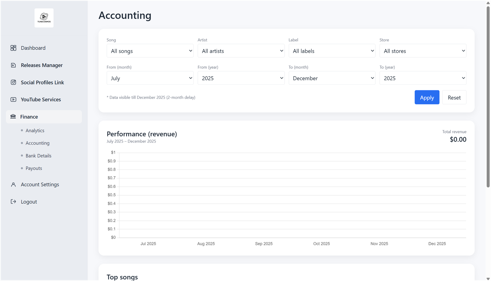Click the Account Settings person icon
Image resolution: width=491 pixels, height=281 pixels.
[13, 185]
